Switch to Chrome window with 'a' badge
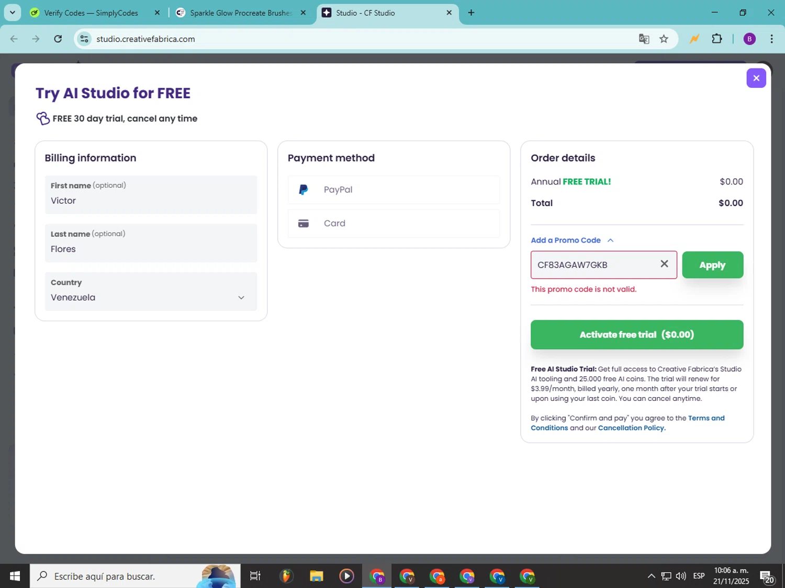This screenshot has width=785, height=588. (437, 576)
